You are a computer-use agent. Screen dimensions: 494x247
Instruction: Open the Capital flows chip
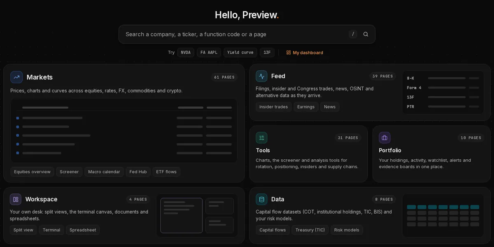273,230
